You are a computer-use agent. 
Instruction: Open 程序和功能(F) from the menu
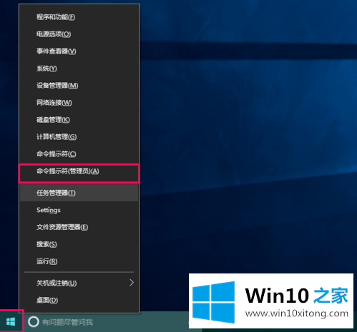[x=79, y=17]
